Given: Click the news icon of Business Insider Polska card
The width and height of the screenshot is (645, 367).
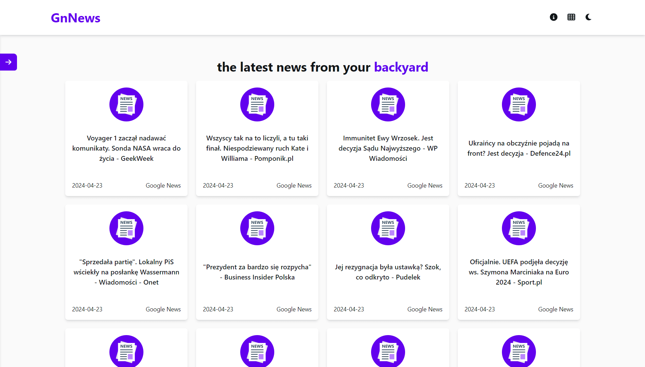Looking at the screenshot, I should (x=257, y=228).
